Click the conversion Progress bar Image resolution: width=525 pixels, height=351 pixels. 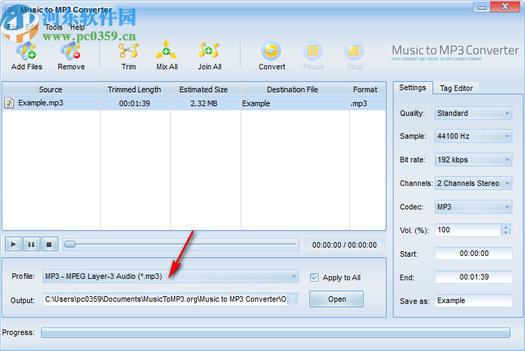(x=275, y=333)
